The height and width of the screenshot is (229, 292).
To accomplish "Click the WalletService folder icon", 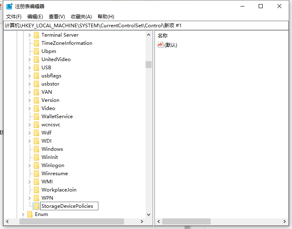I will pos(36,117).
